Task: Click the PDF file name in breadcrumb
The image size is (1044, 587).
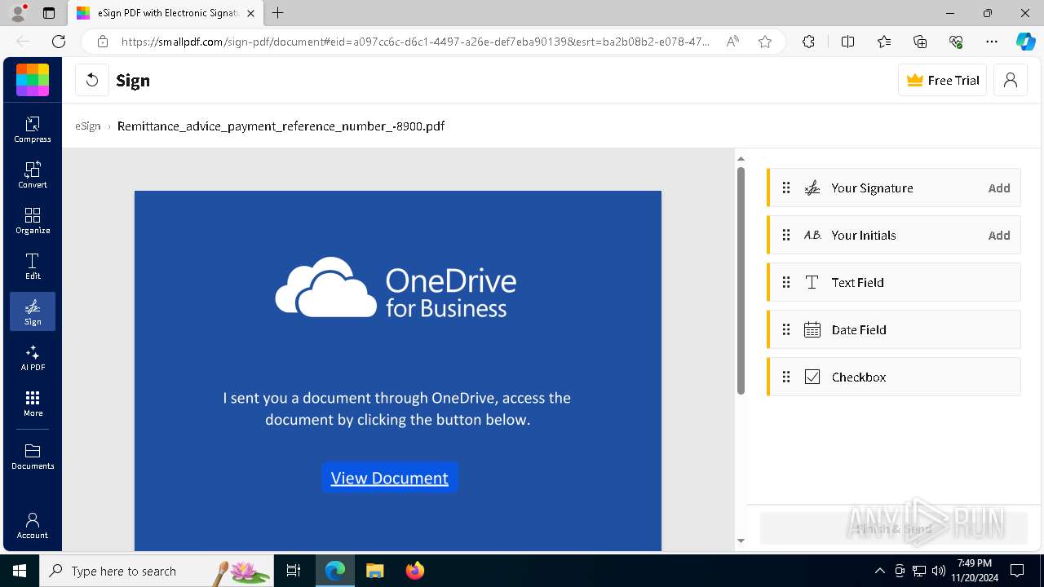Action: [x=281, y=126]
